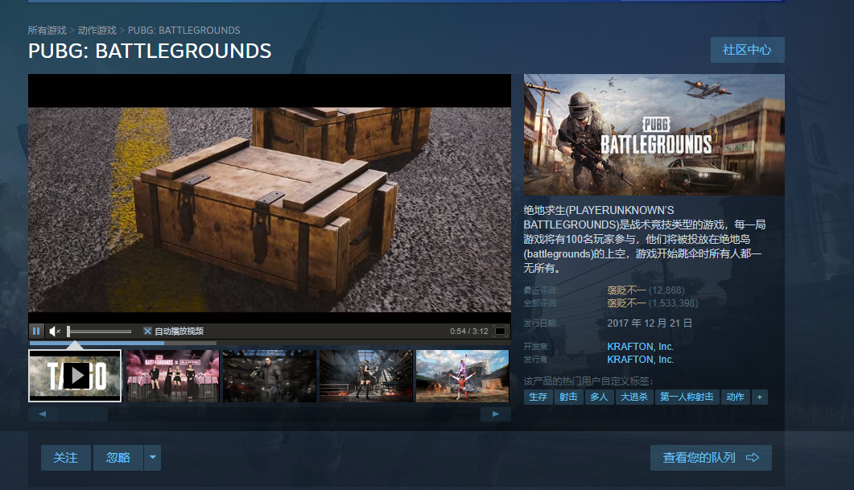The height and width of the screenshot is (490, 854).
Task: Open developer KRAFTON, Inc. link
Action: [641, 347]
